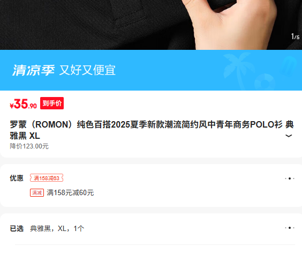Click the product photo thumbnail

[x=151, y=25]
